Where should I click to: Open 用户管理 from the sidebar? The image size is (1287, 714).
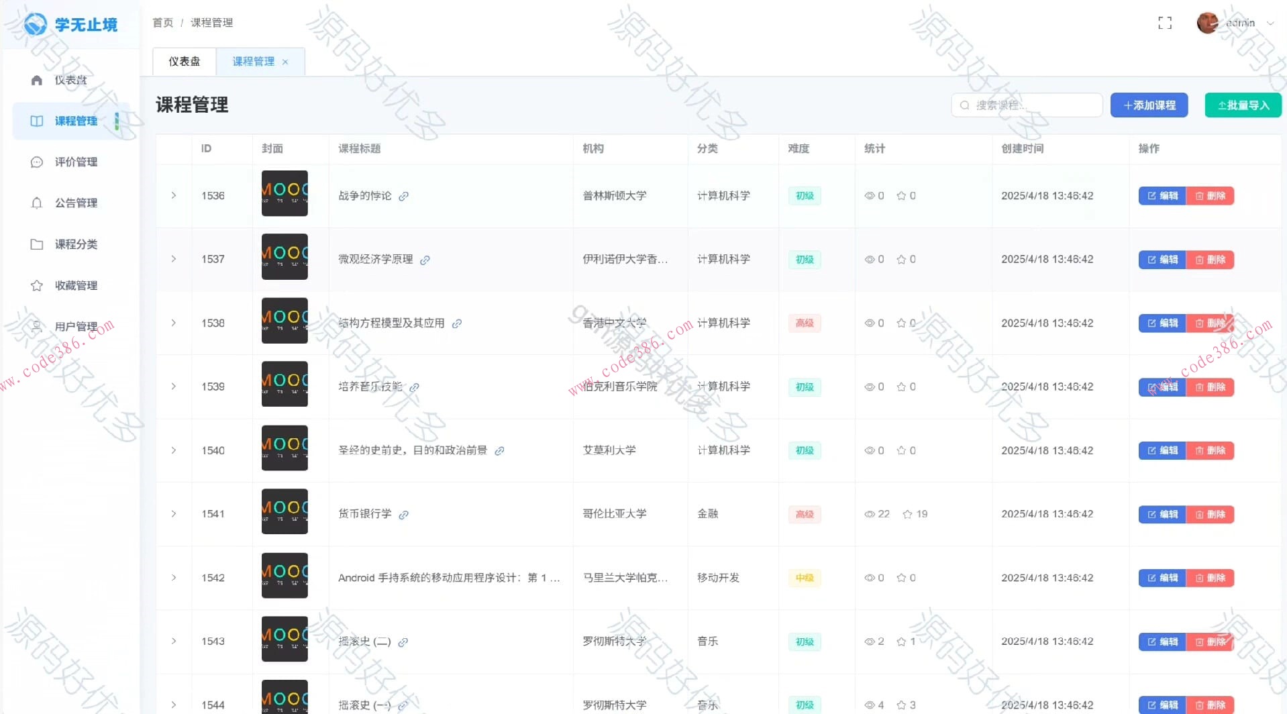coord(76,327)
